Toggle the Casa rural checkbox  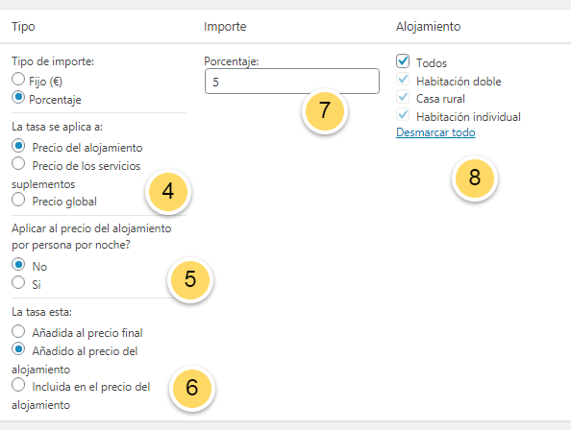coord(403,97)
